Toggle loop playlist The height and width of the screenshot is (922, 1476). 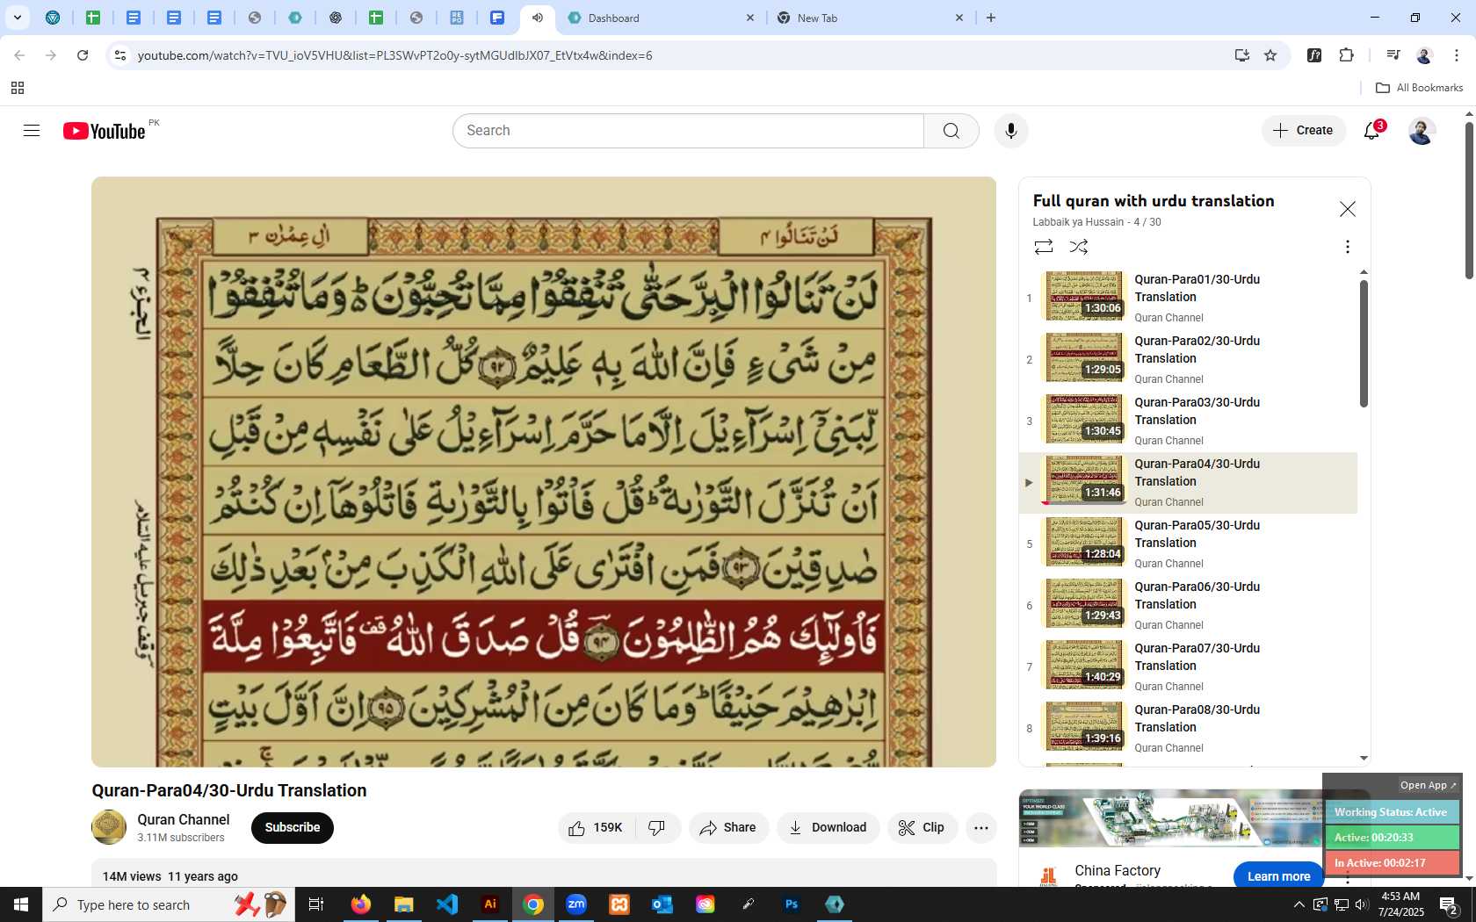click(x=1044, y=247)
